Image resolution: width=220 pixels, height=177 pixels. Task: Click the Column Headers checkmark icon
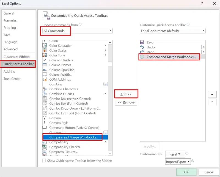(45, 60)
